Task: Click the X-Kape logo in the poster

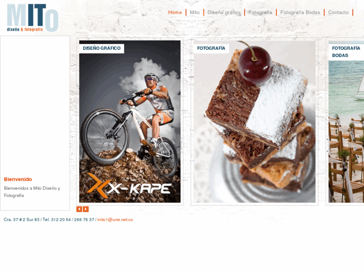Action: coord(129,186)
